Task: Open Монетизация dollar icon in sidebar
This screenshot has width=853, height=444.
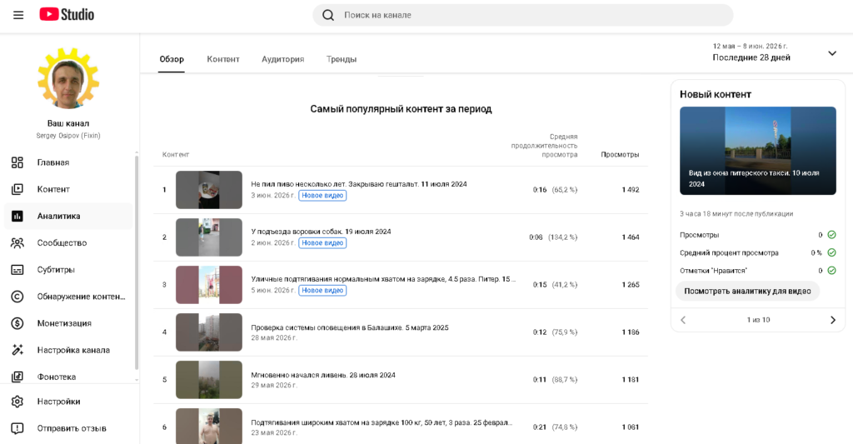Action: (17, 323)
